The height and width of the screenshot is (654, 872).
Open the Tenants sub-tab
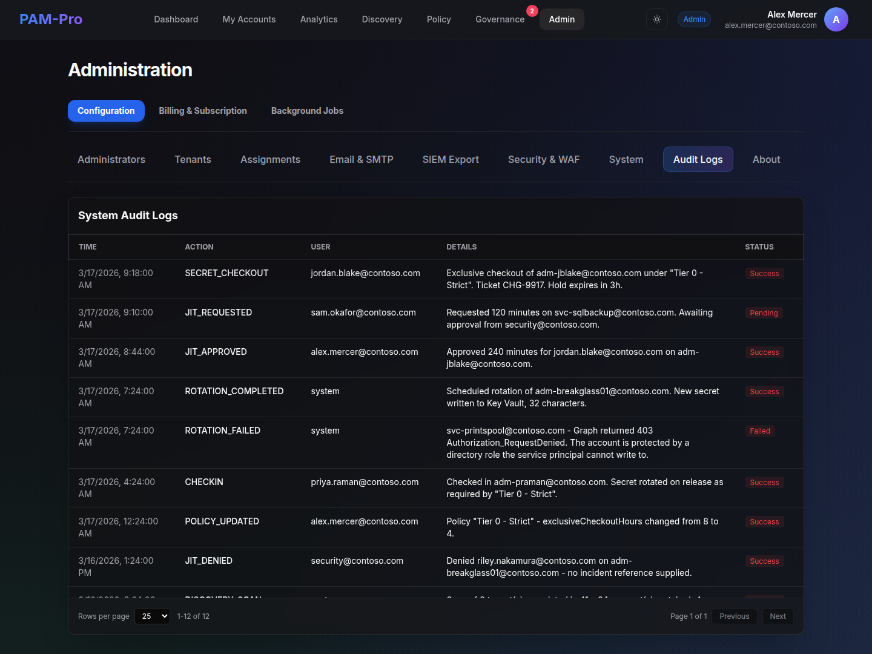coord(193,159)
